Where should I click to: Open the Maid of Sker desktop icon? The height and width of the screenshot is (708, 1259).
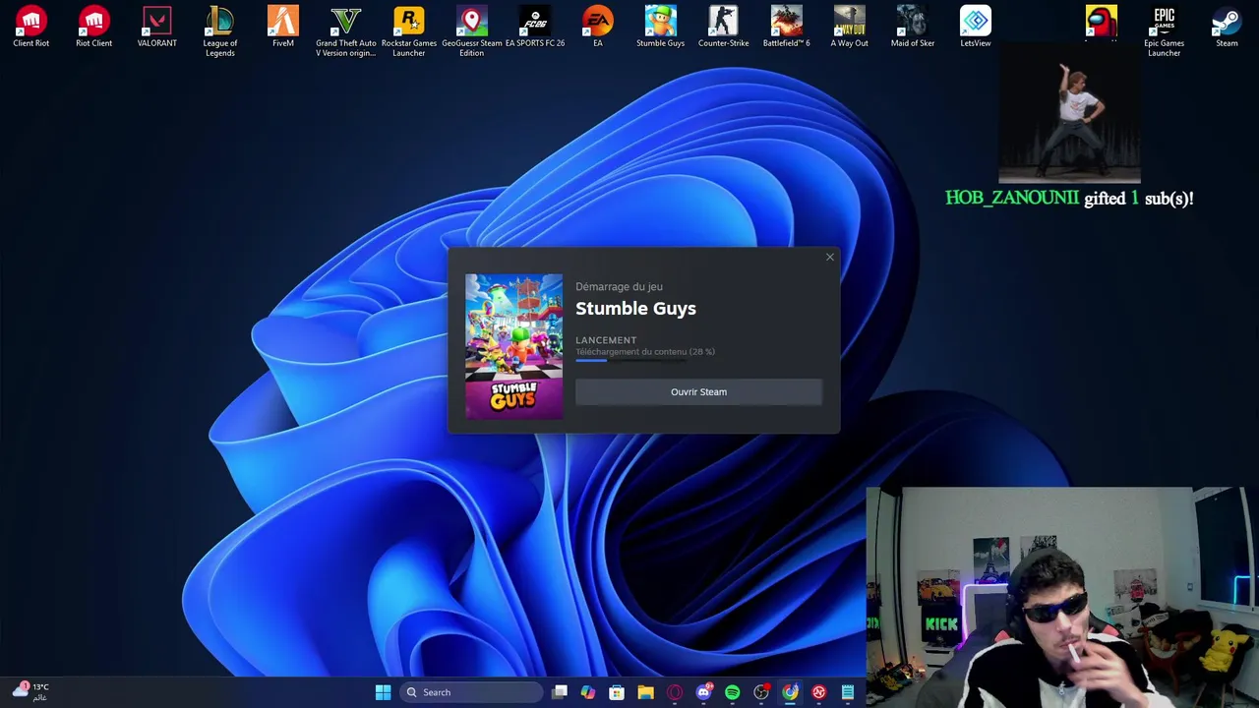coord(912,27)
